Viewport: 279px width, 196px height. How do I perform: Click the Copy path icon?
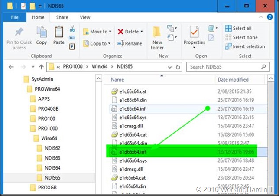pos(72,38)
